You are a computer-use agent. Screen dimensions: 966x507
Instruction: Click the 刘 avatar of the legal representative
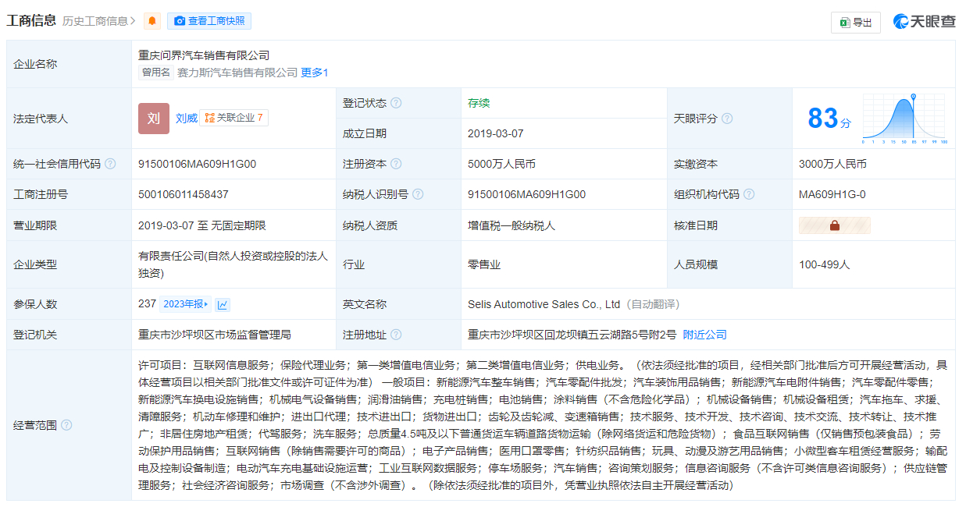tap(154, 119)
